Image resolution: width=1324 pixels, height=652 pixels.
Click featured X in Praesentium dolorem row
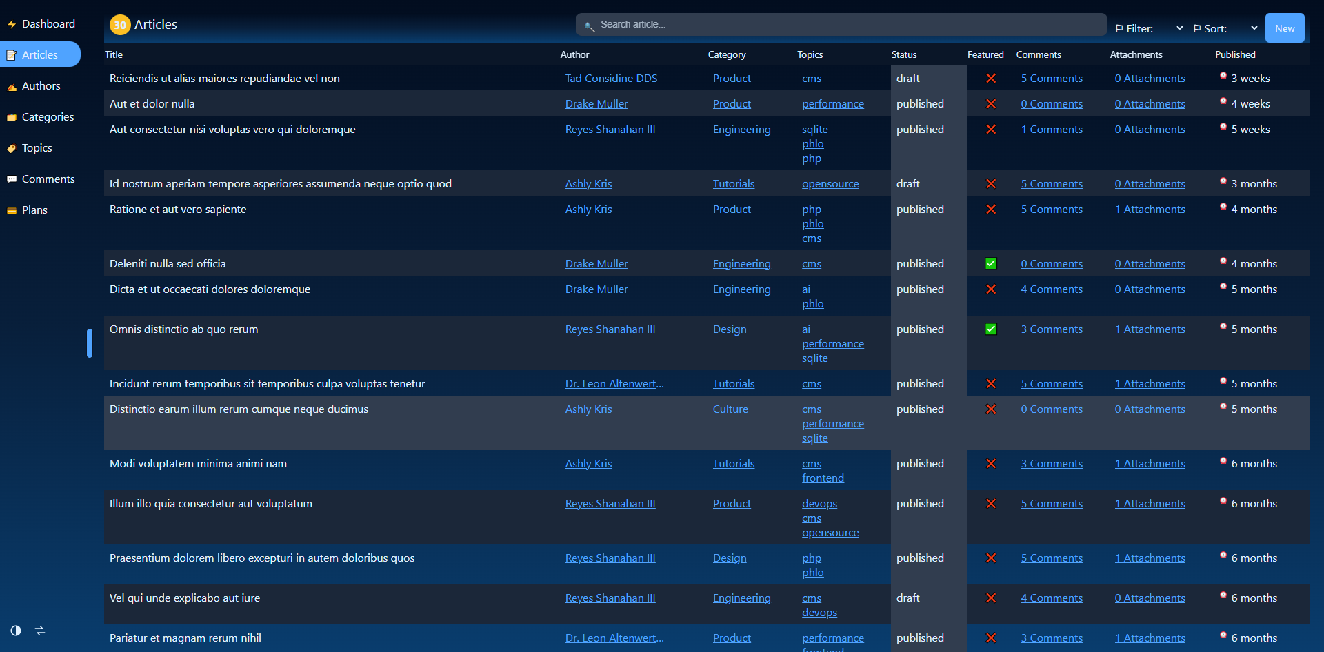991,558
